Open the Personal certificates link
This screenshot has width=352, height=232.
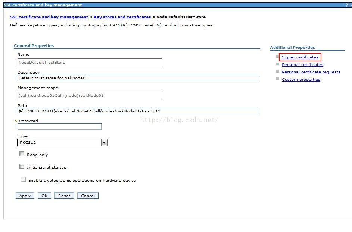(x=302, y=65)
